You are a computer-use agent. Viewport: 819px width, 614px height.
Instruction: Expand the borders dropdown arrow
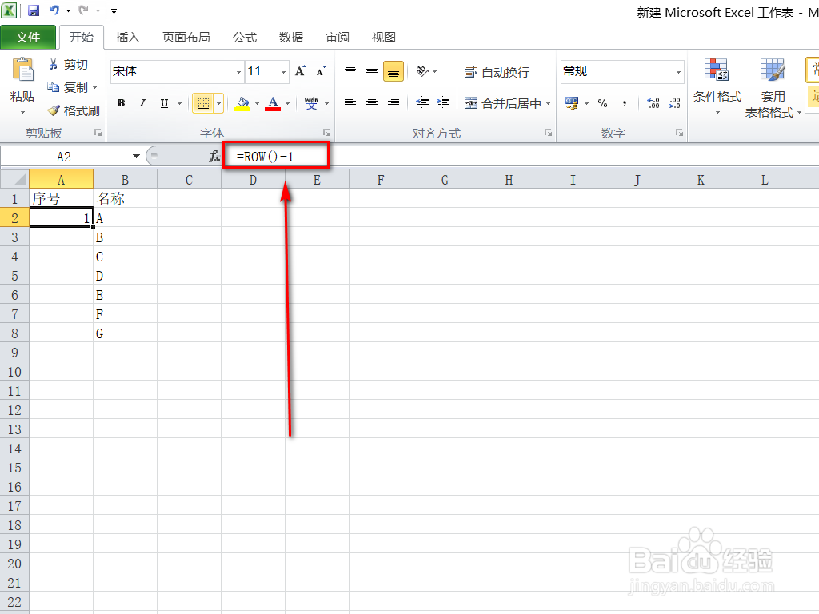pyautogui.click(x=219, y=103)
